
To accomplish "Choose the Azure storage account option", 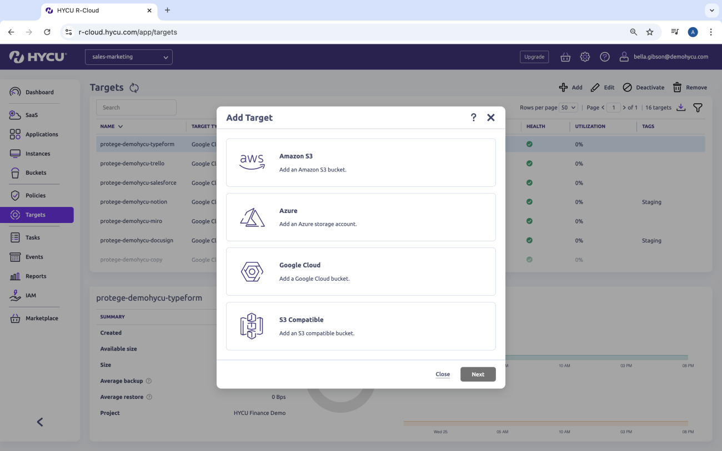I will (x=360, y=217).
